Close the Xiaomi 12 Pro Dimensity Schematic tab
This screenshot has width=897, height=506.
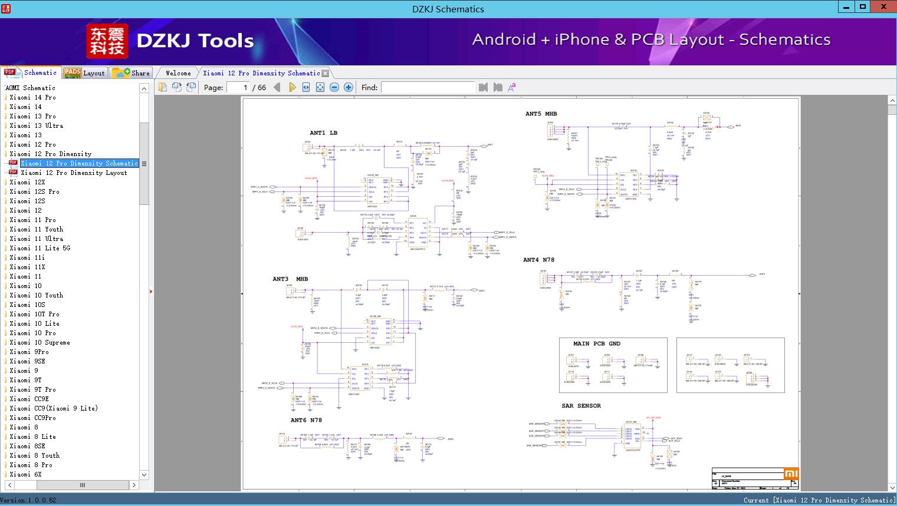pyautogui.click(x=325, y=74)
